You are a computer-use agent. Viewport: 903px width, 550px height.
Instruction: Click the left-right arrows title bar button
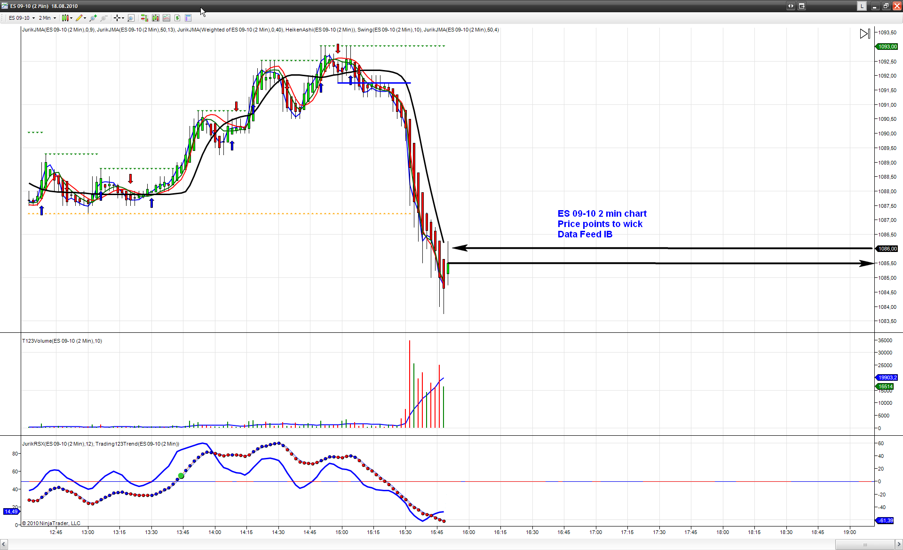(x=791, y=6)
